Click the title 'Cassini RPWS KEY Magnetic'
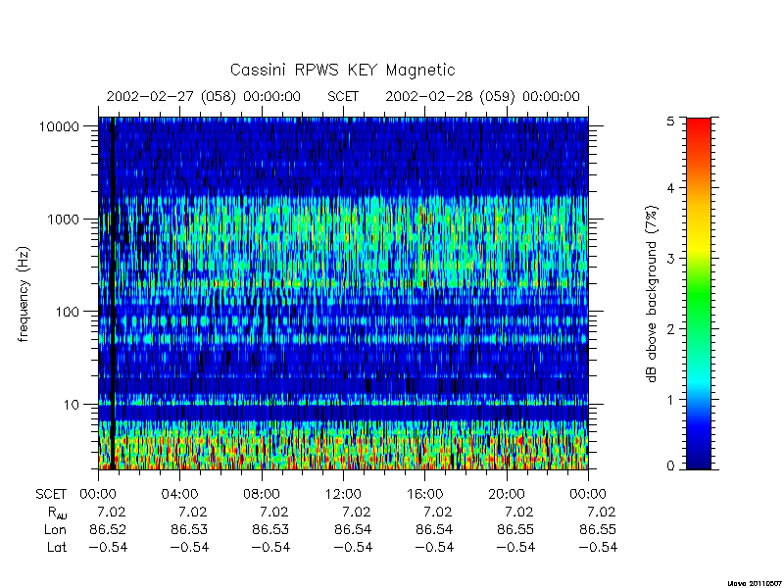 coord(342,70)
